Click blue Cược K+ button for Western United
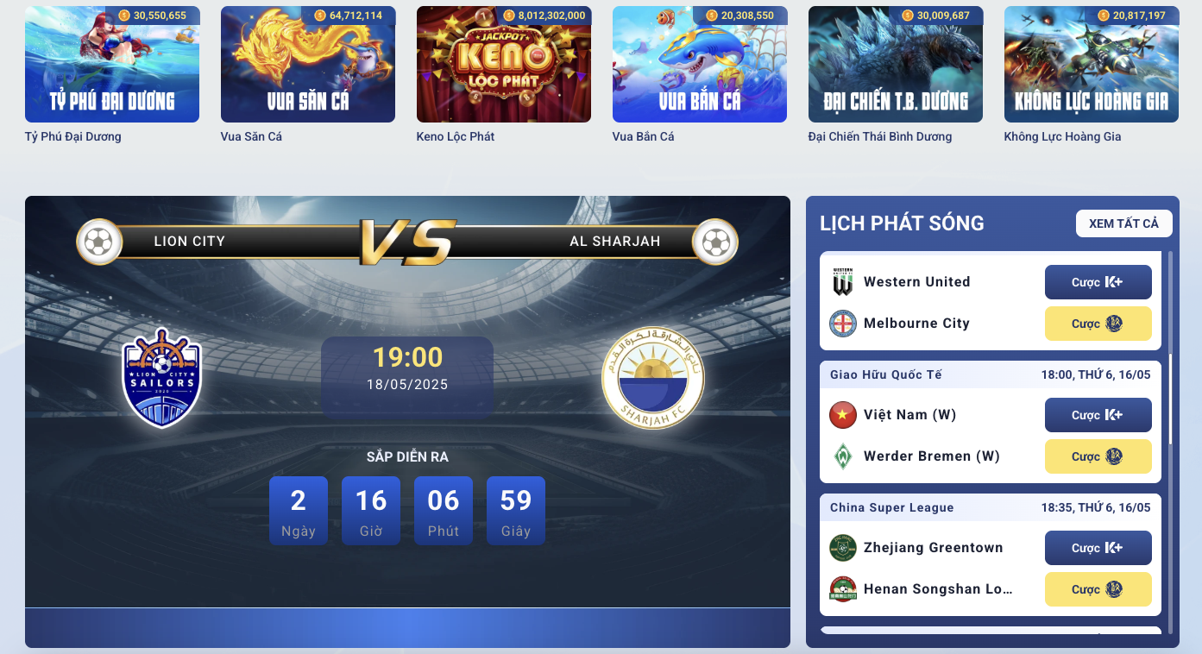 pyautogui.click(x=1098, y=282)
